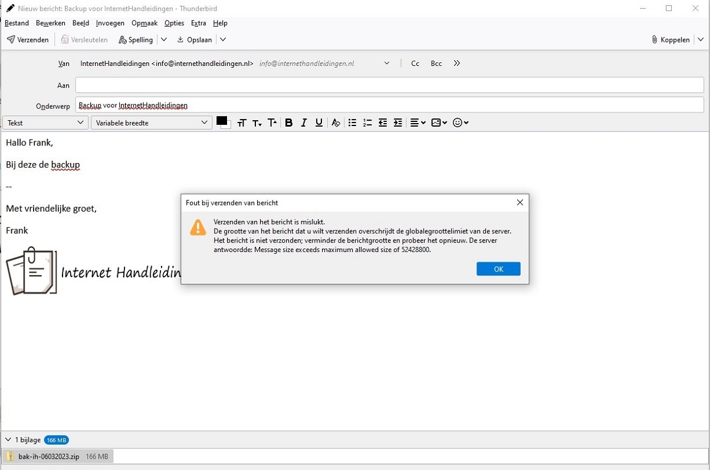Open the text color picker

point(222,123)
